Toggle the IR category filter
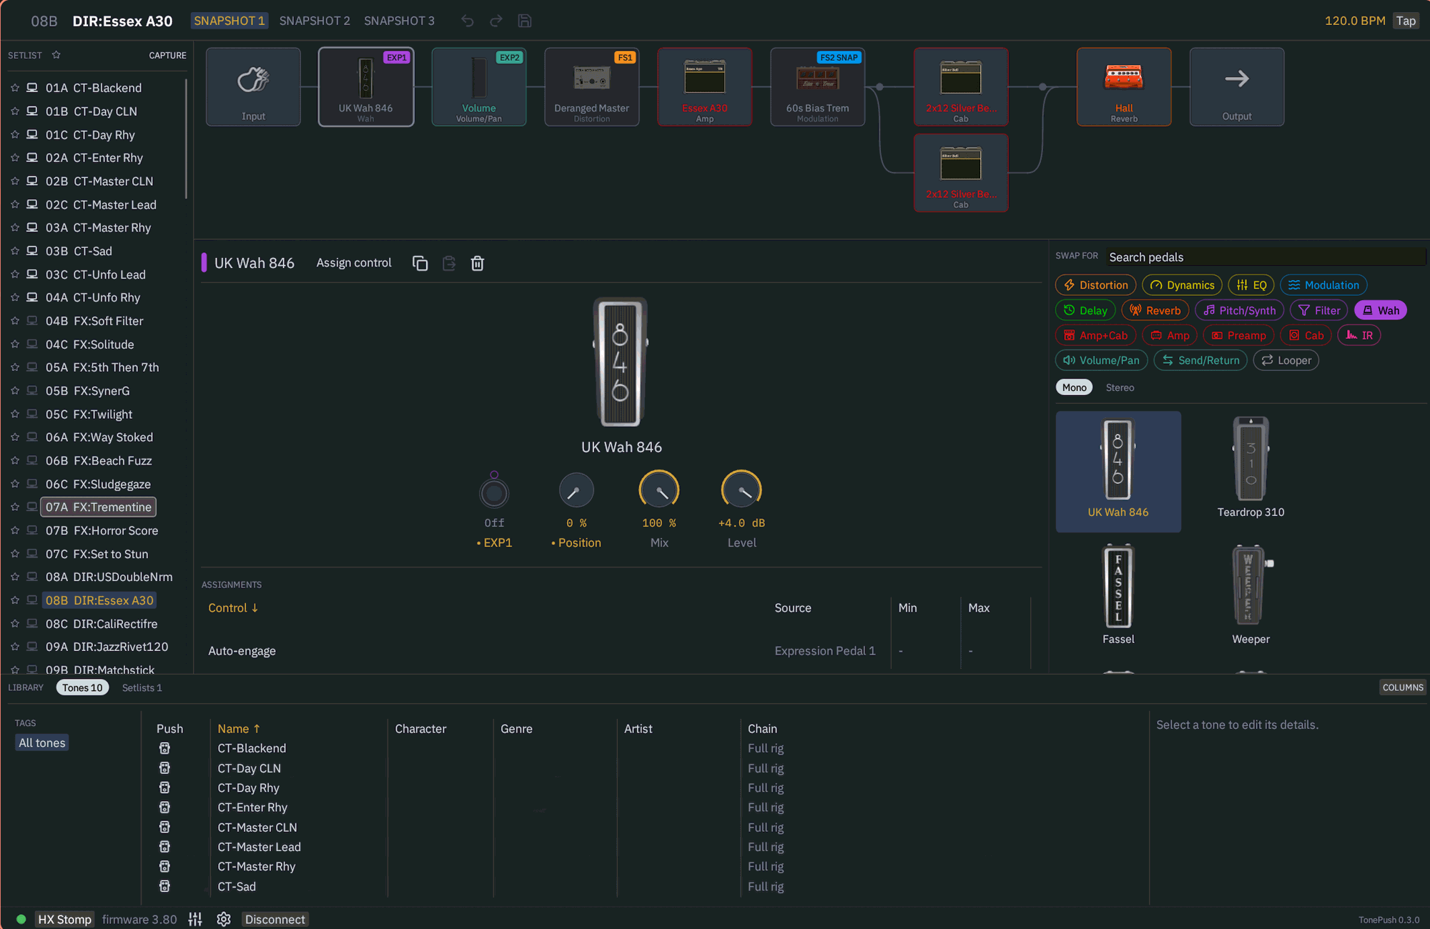The height and width of the screenshot is (929, 1430). (1359, 335)
